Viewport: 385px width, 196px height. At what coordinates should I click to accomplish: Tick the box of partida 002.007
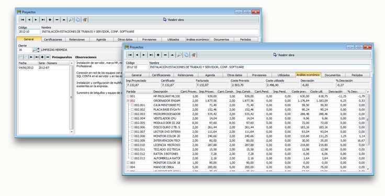point(132,132)
